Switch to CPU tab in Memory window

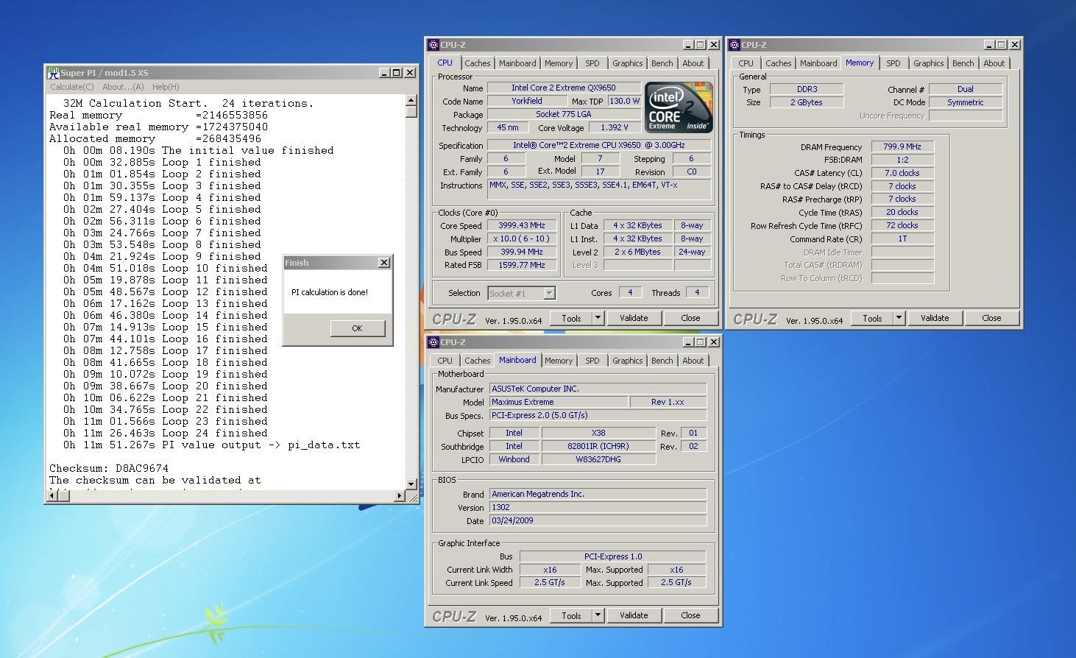[x=746, y=63]
